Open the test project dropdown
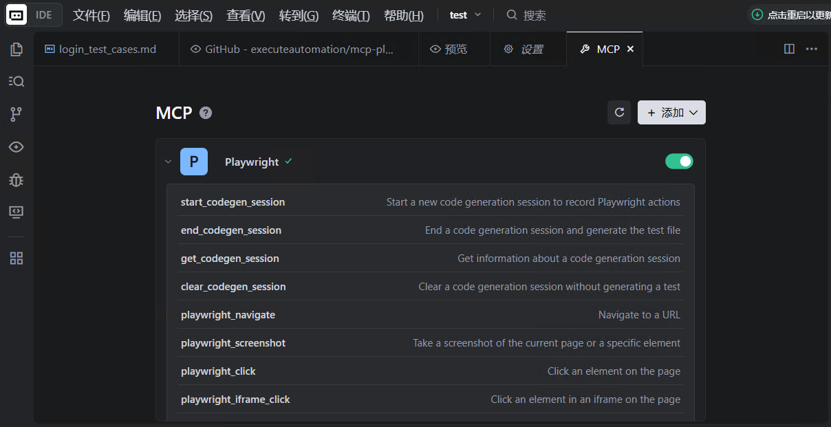The image size is (831, 427). coord(466,14)
